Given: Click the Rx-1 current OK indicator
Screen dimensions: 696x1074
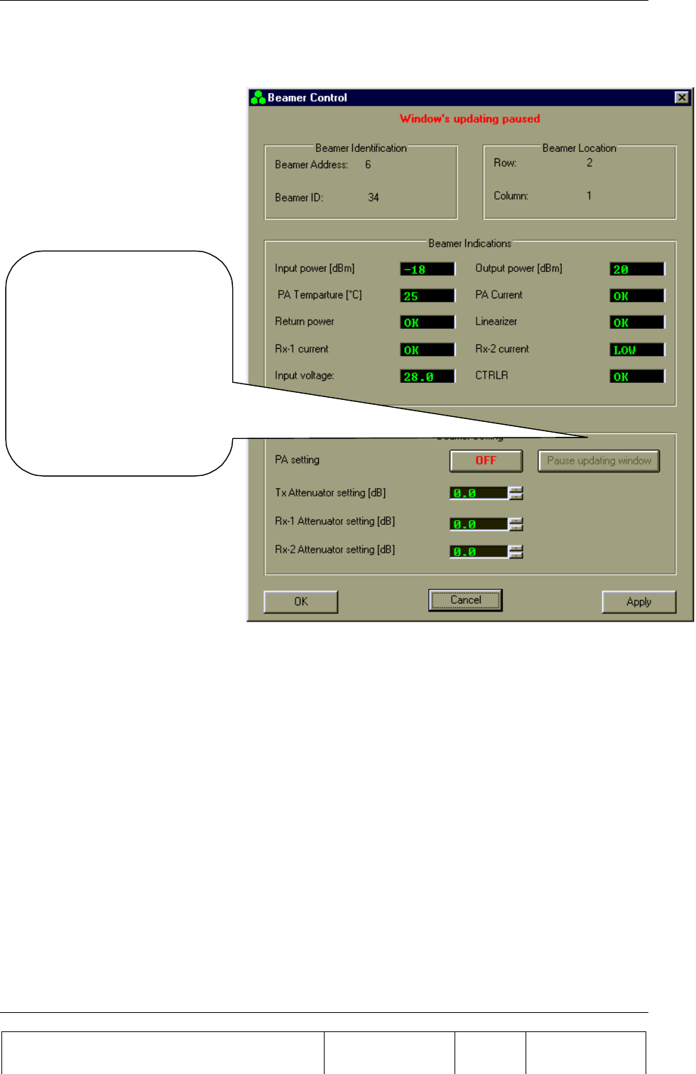Looking at the screenshot, I should pos(428,349).
